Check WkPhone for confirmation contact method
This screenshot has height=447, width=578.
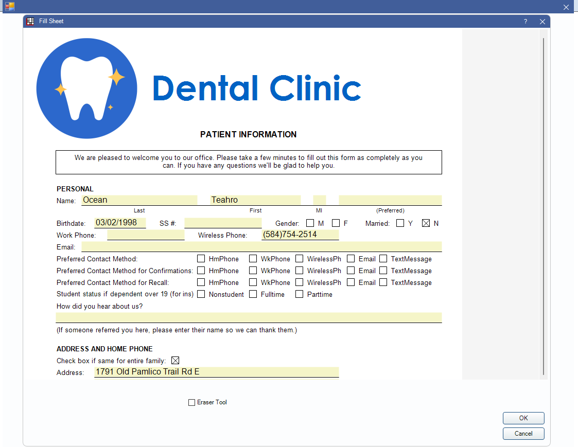[x=253, y=270]
